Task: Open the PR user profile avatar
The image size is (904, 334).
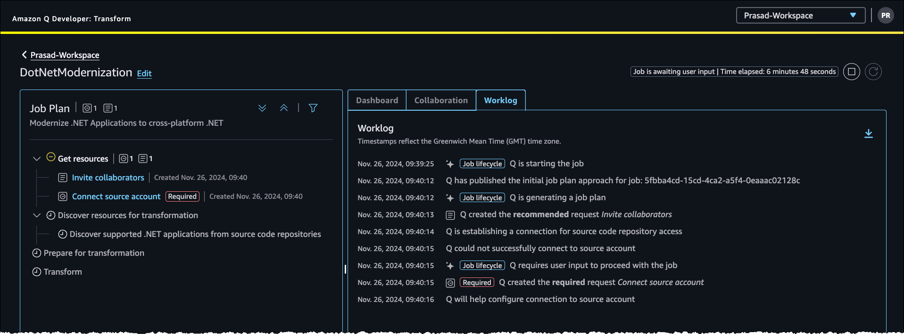Action: tap(886, 16)
